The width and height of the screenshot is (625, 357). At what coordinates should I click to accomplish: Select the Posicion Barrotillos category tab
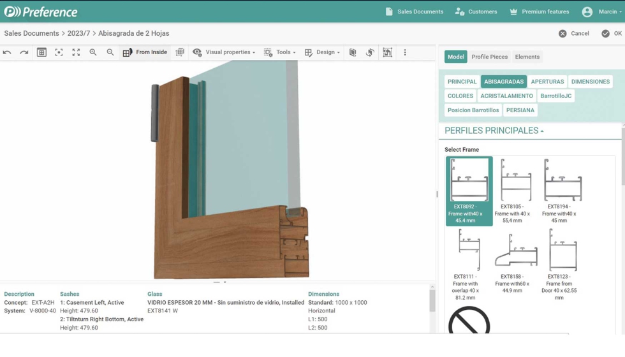click(x=473, y=110)
